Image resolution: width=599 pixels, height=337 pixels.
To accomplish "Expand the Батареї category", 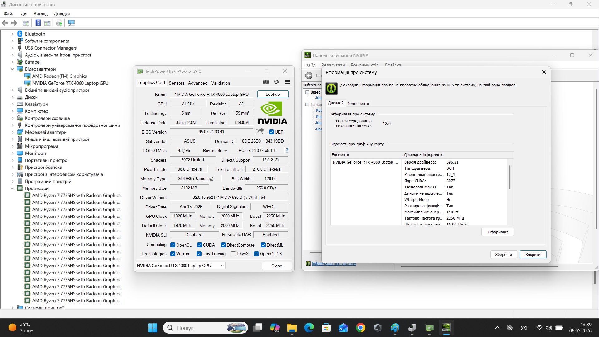I will (12, 62).
